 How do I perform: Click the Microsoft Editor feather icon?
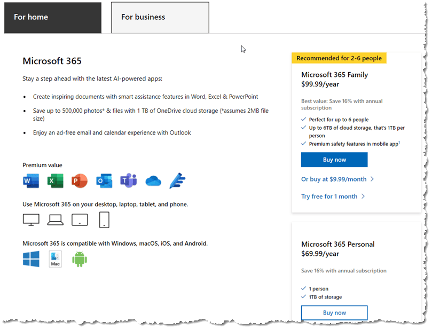pos(177,181)
